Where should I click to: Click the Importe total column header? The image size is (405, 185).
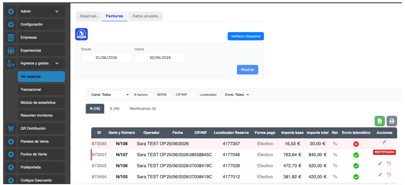[x=318, y=133]
